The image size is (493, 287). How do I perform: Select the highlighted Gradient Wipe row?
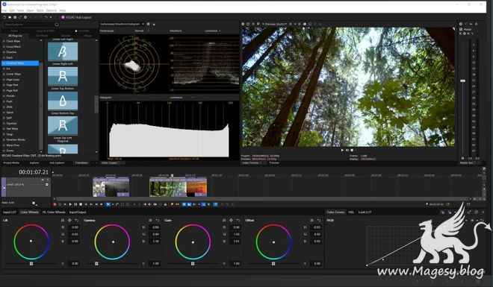click(x=21, y=63)
